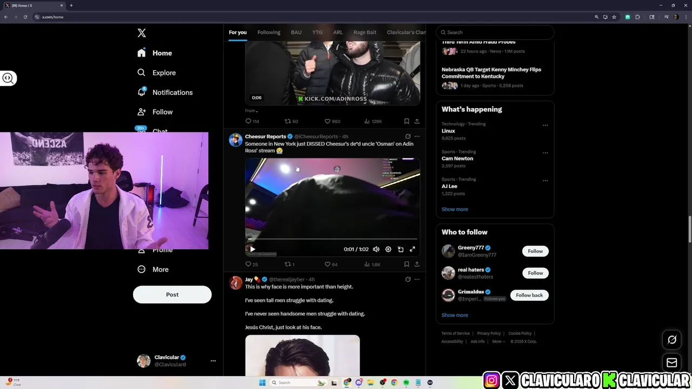Open the Grok floating button
The width and height of the screenshot is (692, 389).
point(672,340)
